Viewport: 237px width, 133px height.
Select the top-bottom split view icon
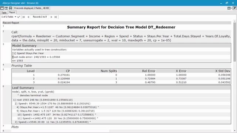coord(10,8)
